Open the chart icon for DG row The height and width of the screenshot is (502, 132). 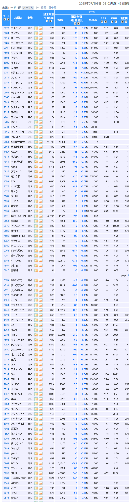click(x=41, y=181)
